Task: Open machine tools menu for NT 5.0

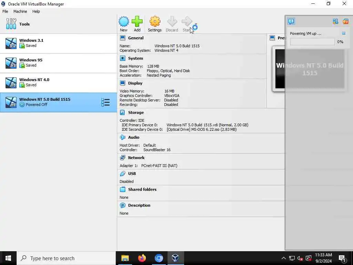Action: [105, 102]
